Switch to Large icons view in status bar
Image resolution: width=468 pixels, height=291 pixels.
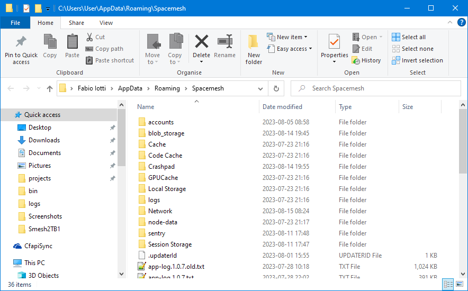click(460, 285)
